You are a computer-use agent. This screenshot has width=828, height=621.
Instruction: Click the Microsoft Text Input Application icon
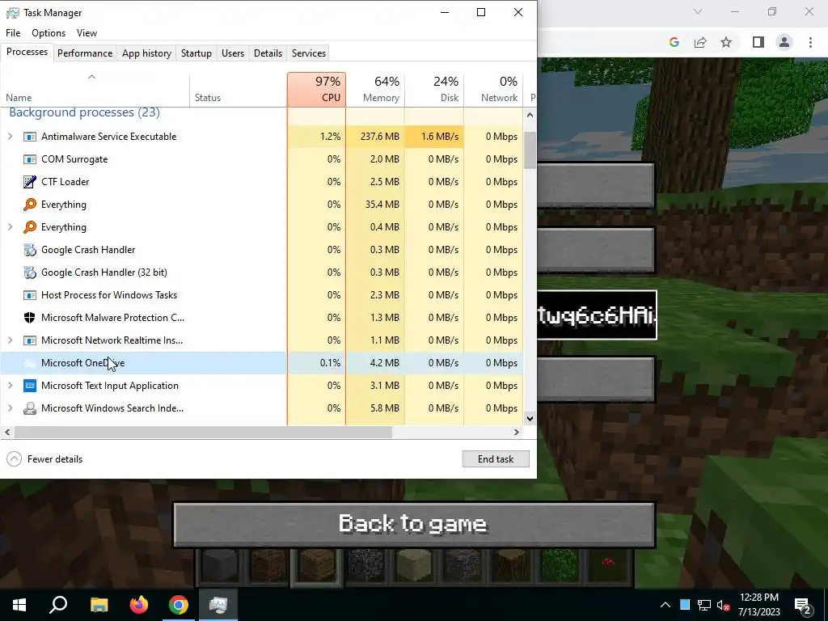(x=30, y=386)
